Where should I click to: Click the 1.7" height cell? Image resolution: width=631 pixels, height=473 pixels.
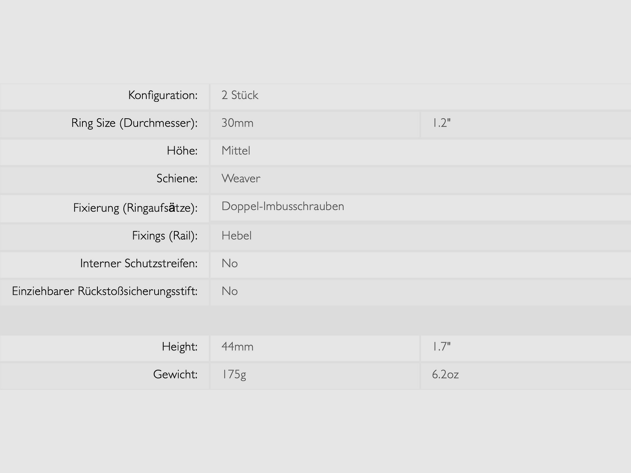click(x=441, y=347)
